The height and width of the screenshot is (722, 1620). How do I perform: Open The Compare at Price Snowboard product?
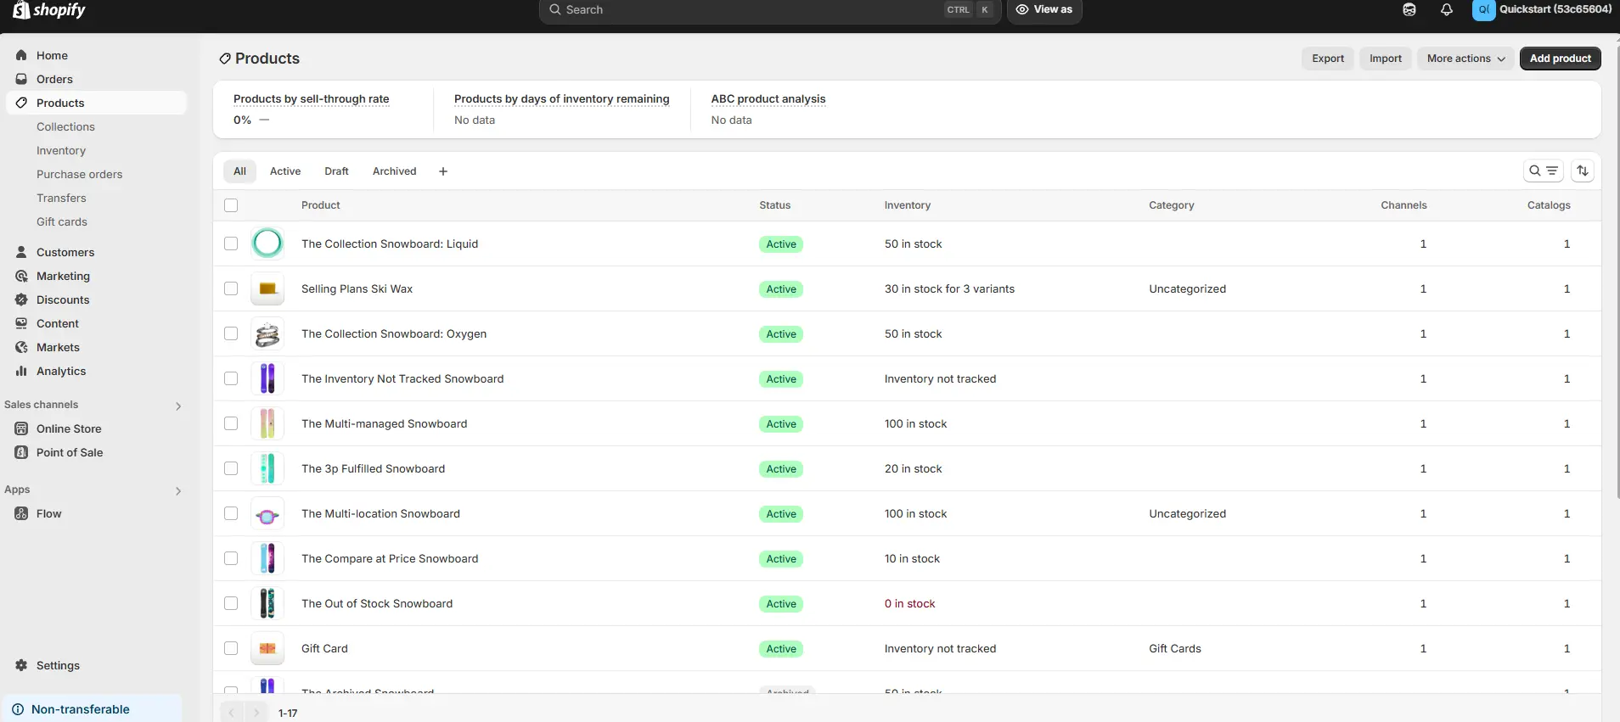click(390, 558)
